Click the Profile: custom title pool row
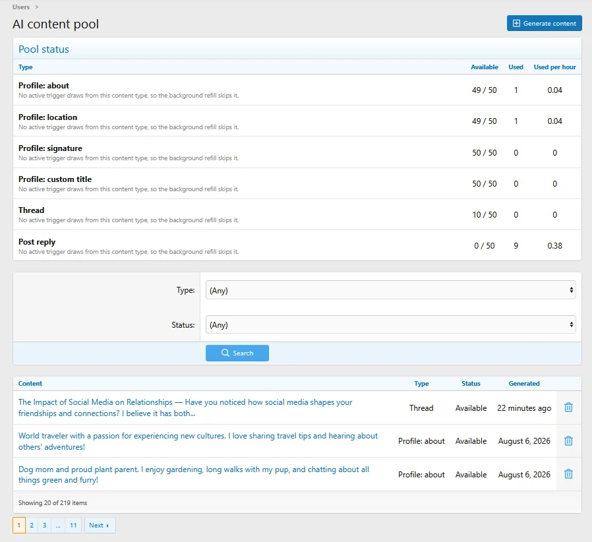The width and height of the screenshot is (592, 542). (x=55, y=179)
